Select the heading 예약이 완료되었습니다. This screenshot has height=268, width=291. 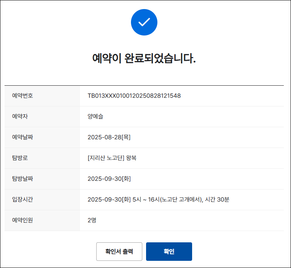tap(144, 59)
